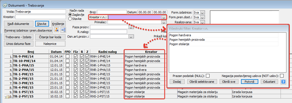Confirm filter with the Potvrdi button
292x103 pixels.
pyautogui.click(x=249, y=82)
